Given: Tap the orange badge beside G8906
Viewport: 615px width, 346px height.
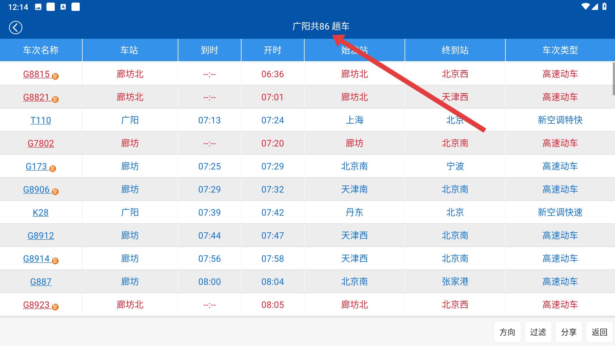Looking at the screenshot, I should click(55, 192).
